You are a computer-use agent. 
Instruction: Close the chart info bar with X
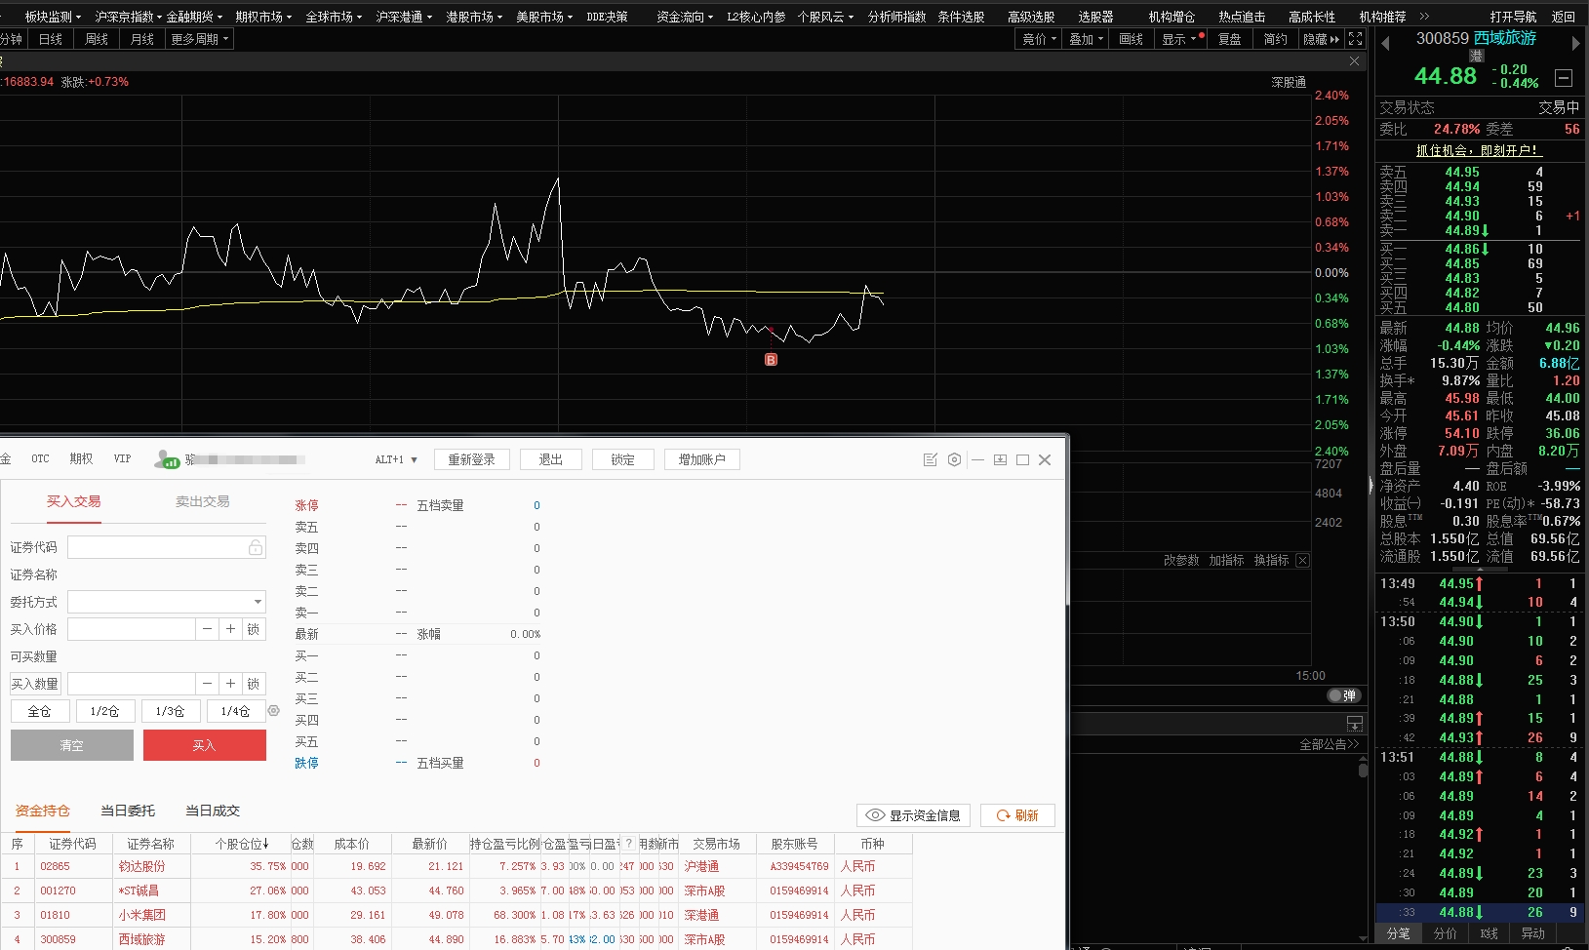click(x=1354, y=60)
